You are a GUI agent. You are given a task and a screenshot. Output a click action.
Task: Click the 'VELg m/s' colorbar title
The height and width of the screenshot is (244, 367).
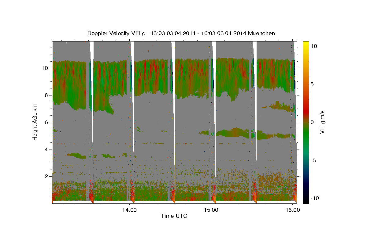[x=322, y=122]
